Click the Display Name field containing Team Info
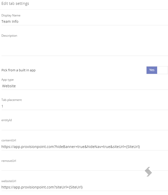Image resolution: width=168 pixels, height=195 pixels. pos(85,22)
